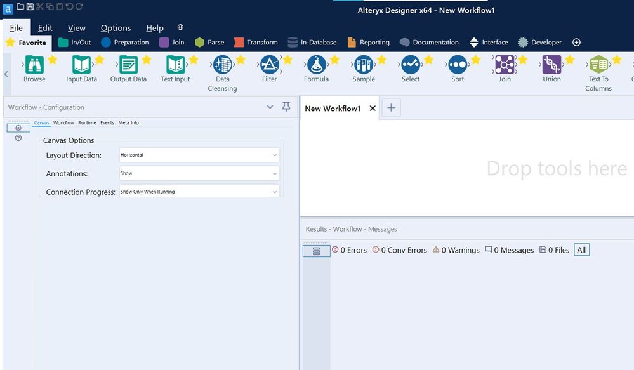634x370 pixels.
Task: Select the Union tool icon
Action: pos(551,65)
